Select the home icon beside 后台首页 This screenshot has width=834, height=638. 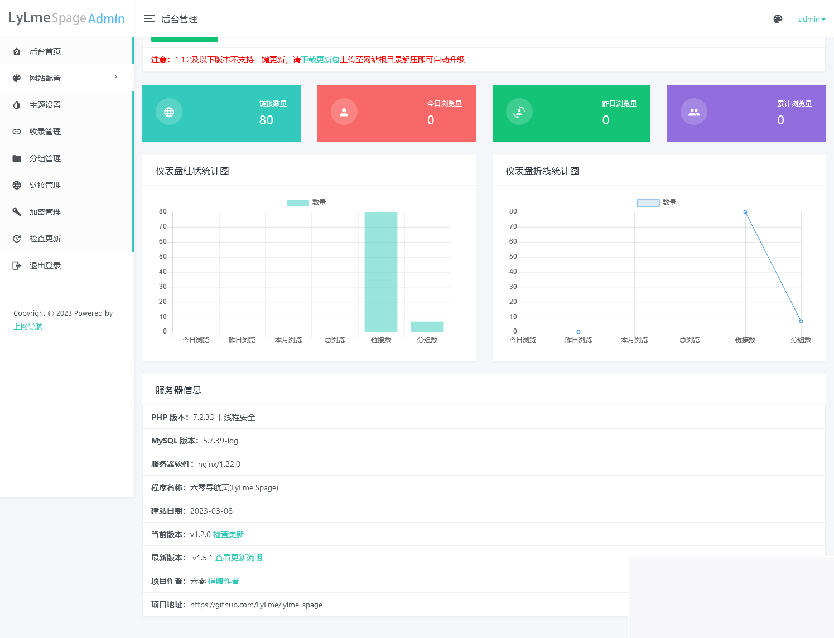tap(17, 51)
